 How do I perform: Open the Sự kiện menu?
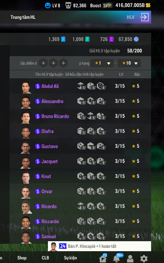[x=70, y=258]
